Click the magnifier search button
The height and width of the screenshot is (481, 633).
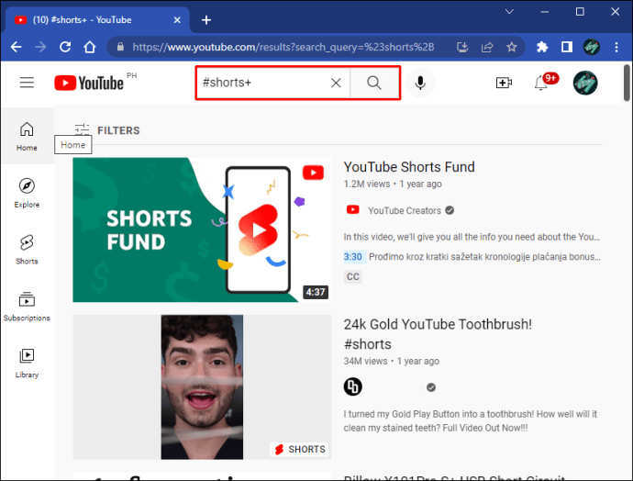click(374, 83)
